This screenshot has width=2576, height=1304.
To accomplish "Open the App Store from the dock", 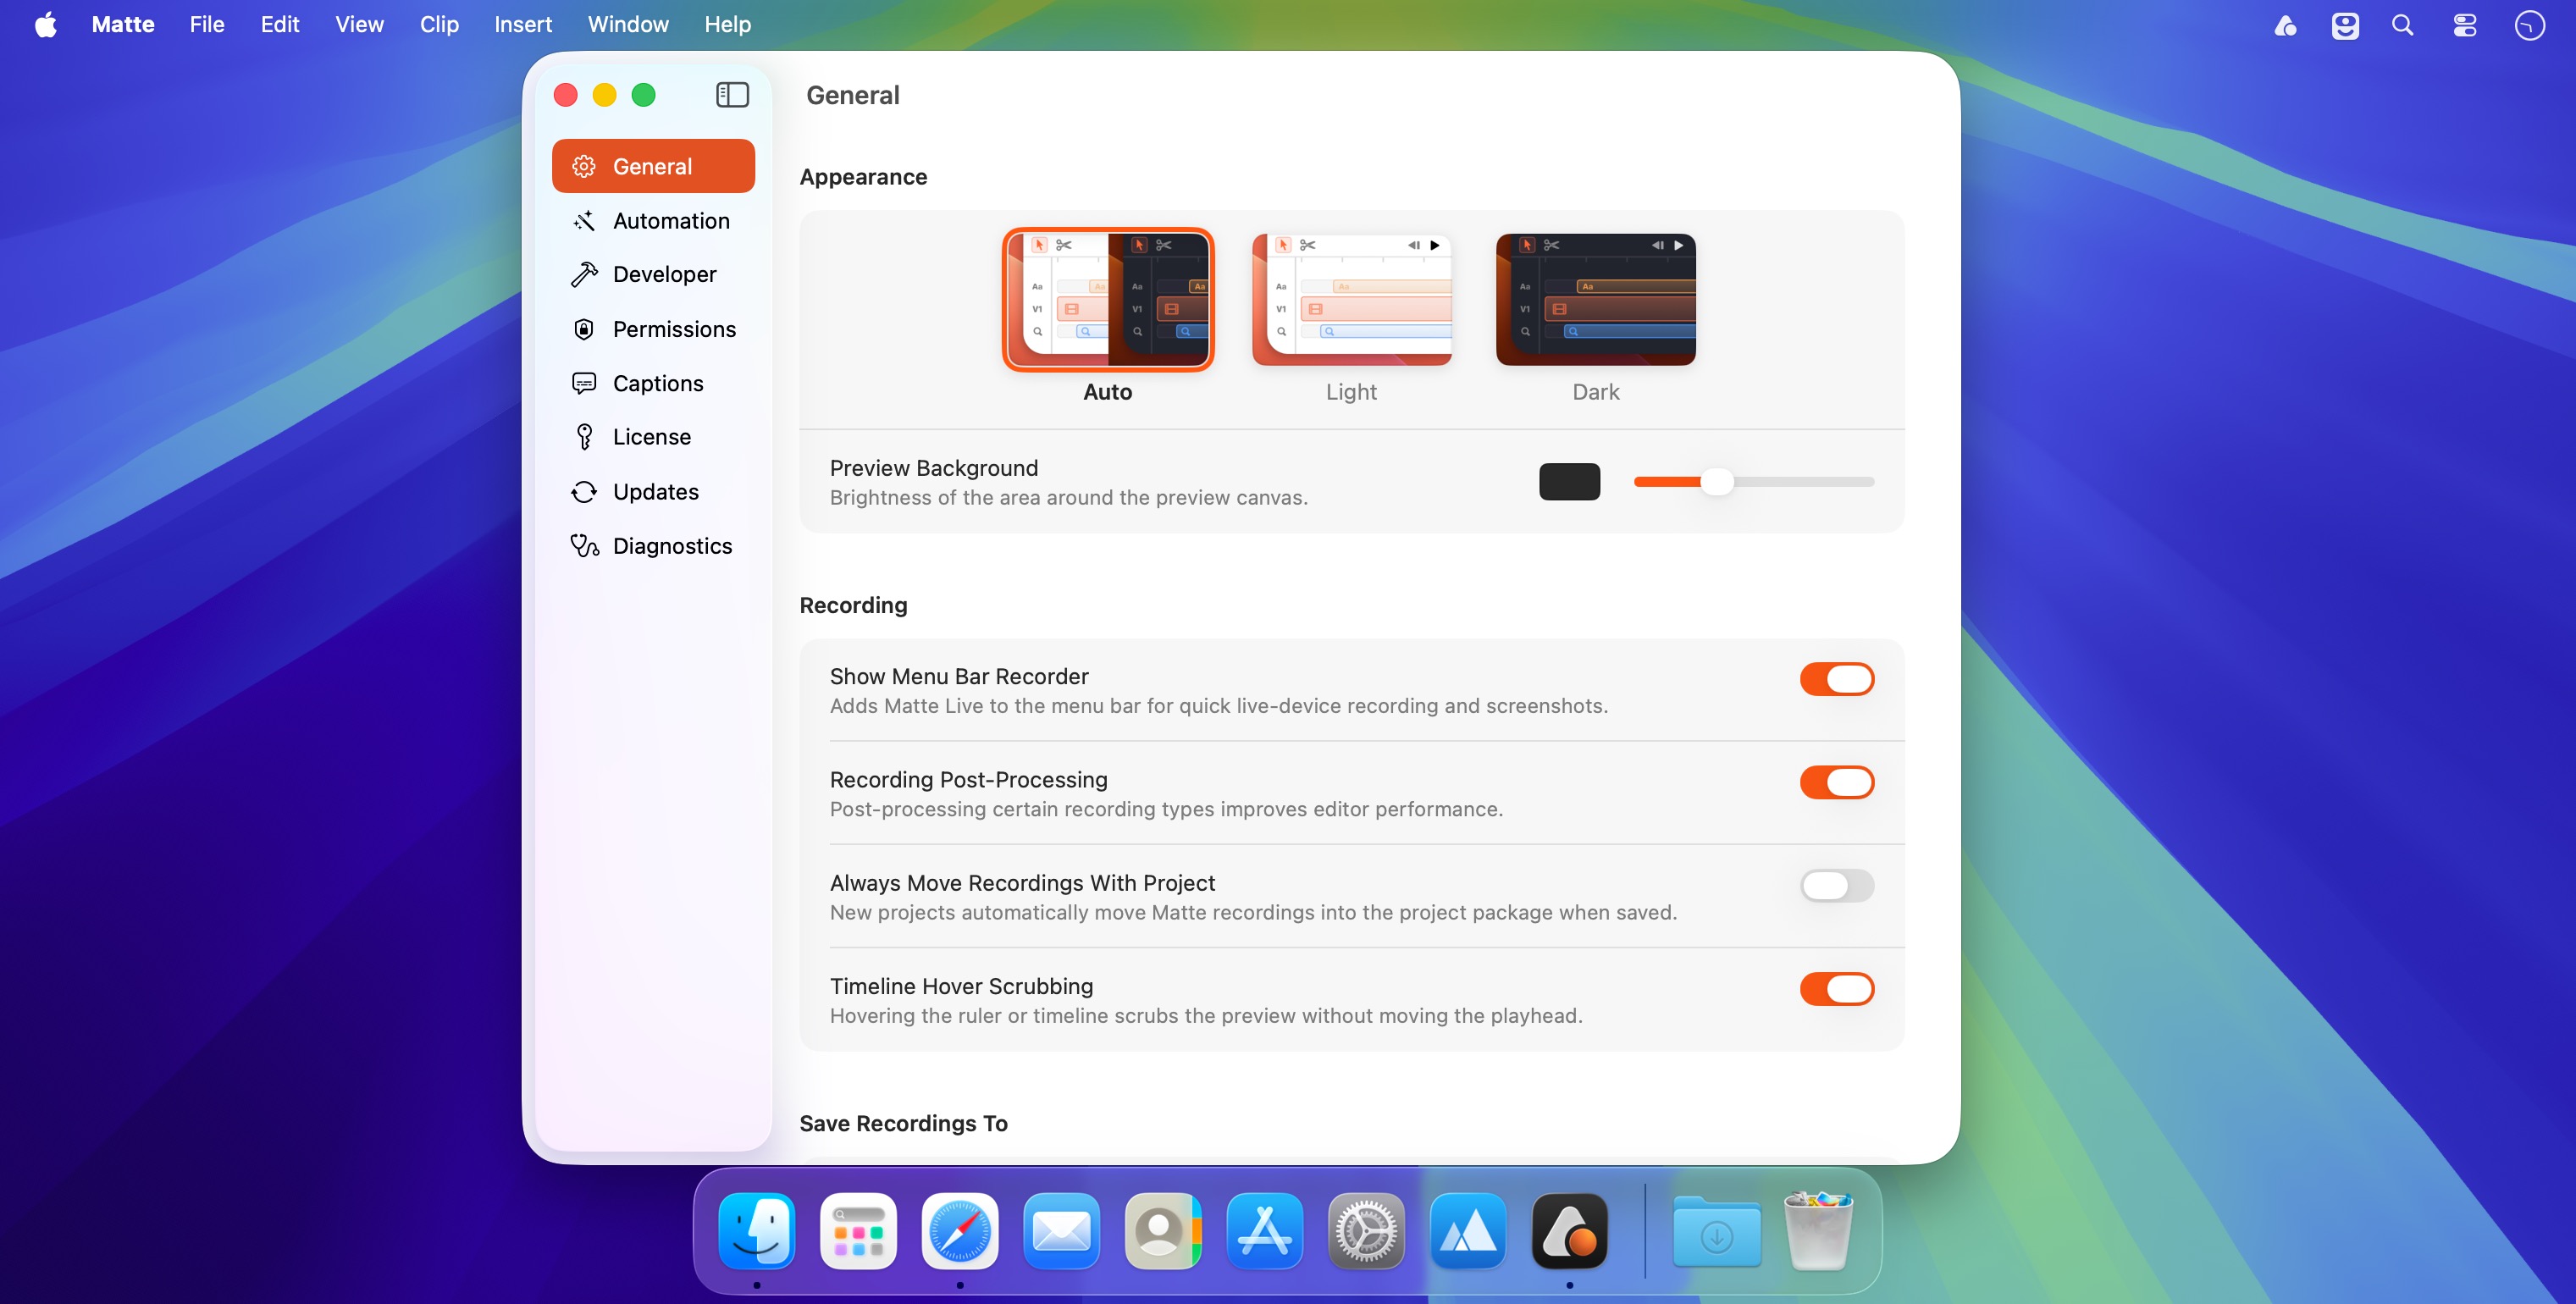I will (1264, 1231).
